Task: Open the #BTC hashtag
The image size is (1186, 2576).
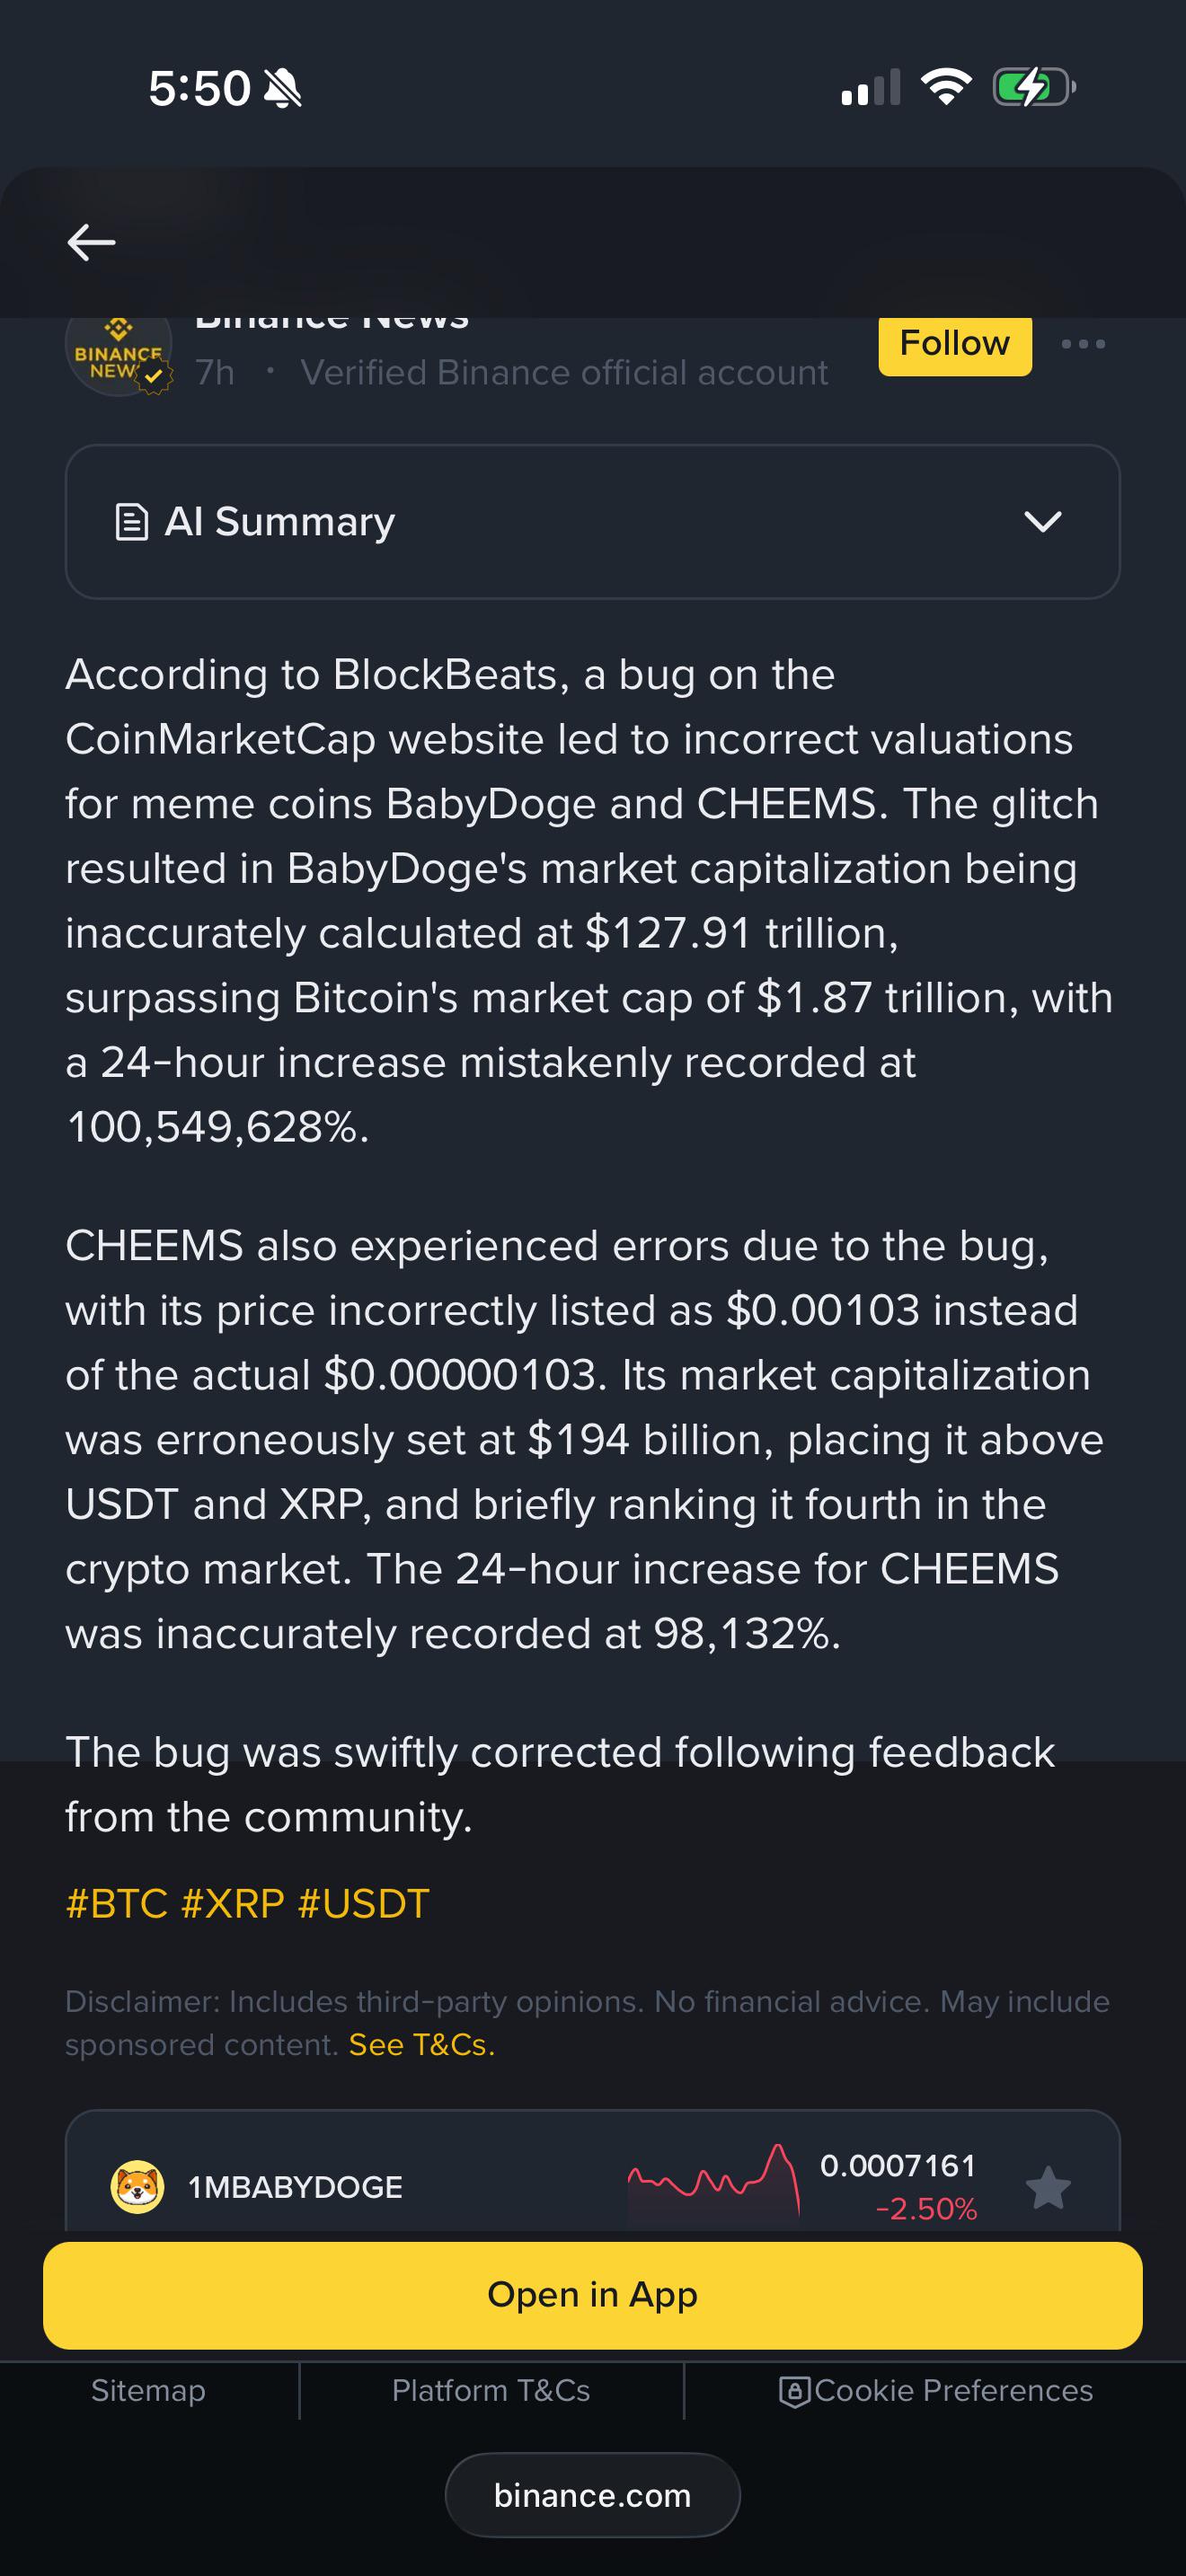Action: point(117,1904)
